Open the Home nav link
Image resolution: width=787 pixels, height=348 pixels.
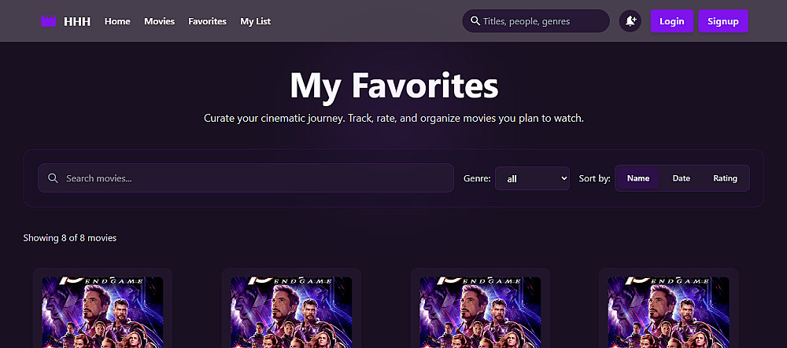(117, 21)
